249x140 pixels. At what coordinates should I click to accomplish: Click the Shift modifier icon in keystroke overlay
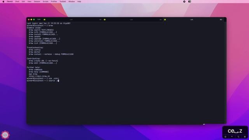click(225, 136)
